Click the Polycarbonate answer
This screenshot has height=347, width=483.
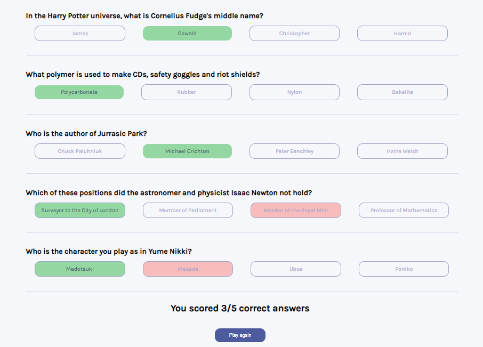click(79, 92)
